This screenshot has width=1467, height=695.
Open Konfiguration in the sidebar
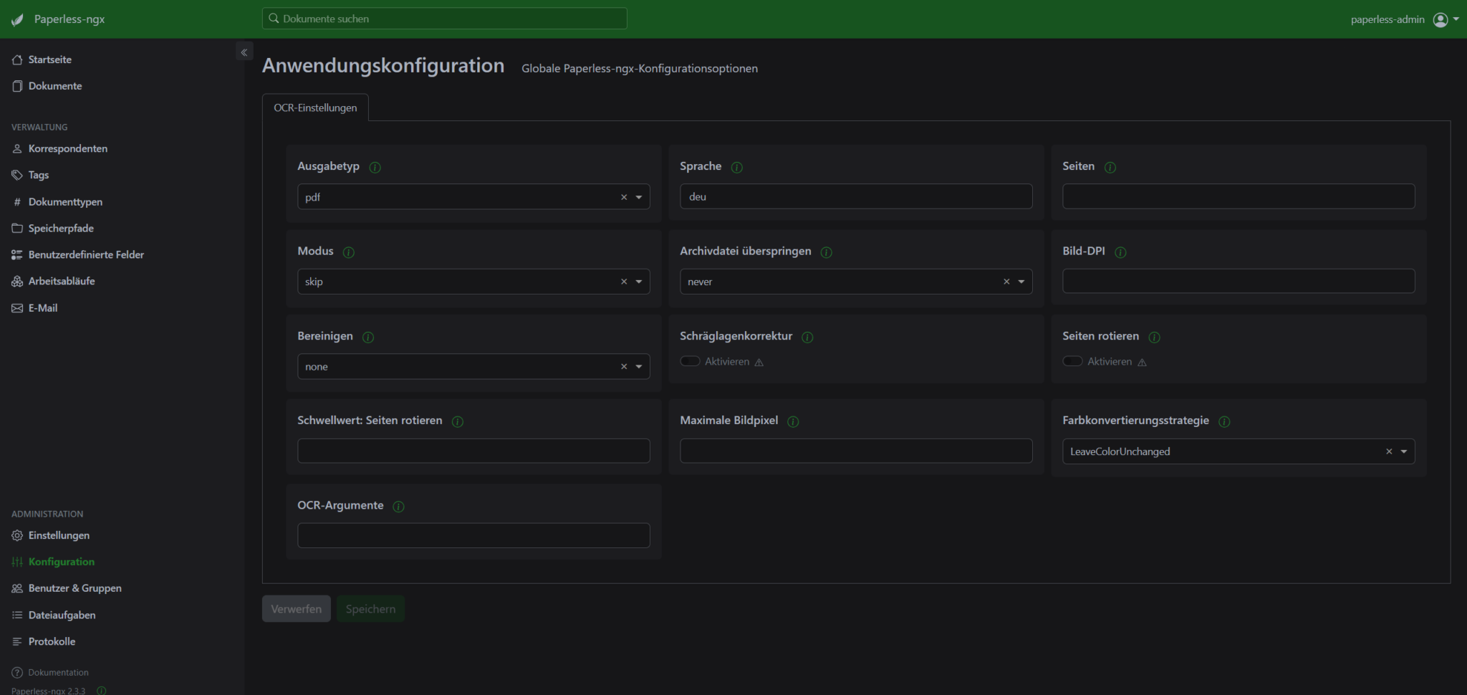coord(54,562)
